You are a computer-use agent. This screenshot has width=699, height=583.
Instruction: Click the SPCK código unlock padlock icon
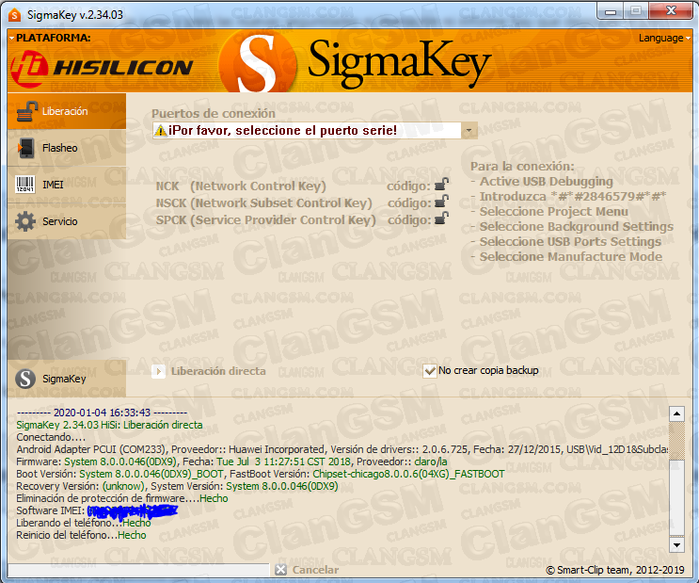click(441, 218)
